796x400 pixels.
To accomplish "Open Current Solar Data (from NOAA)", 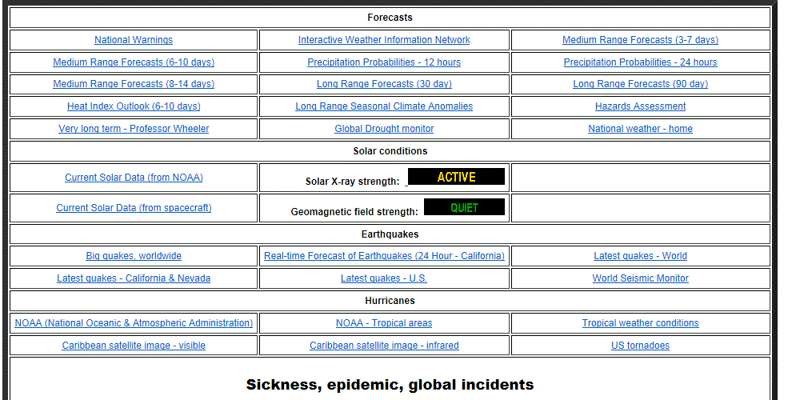I will pyautogui.click(x=134, y=177).
